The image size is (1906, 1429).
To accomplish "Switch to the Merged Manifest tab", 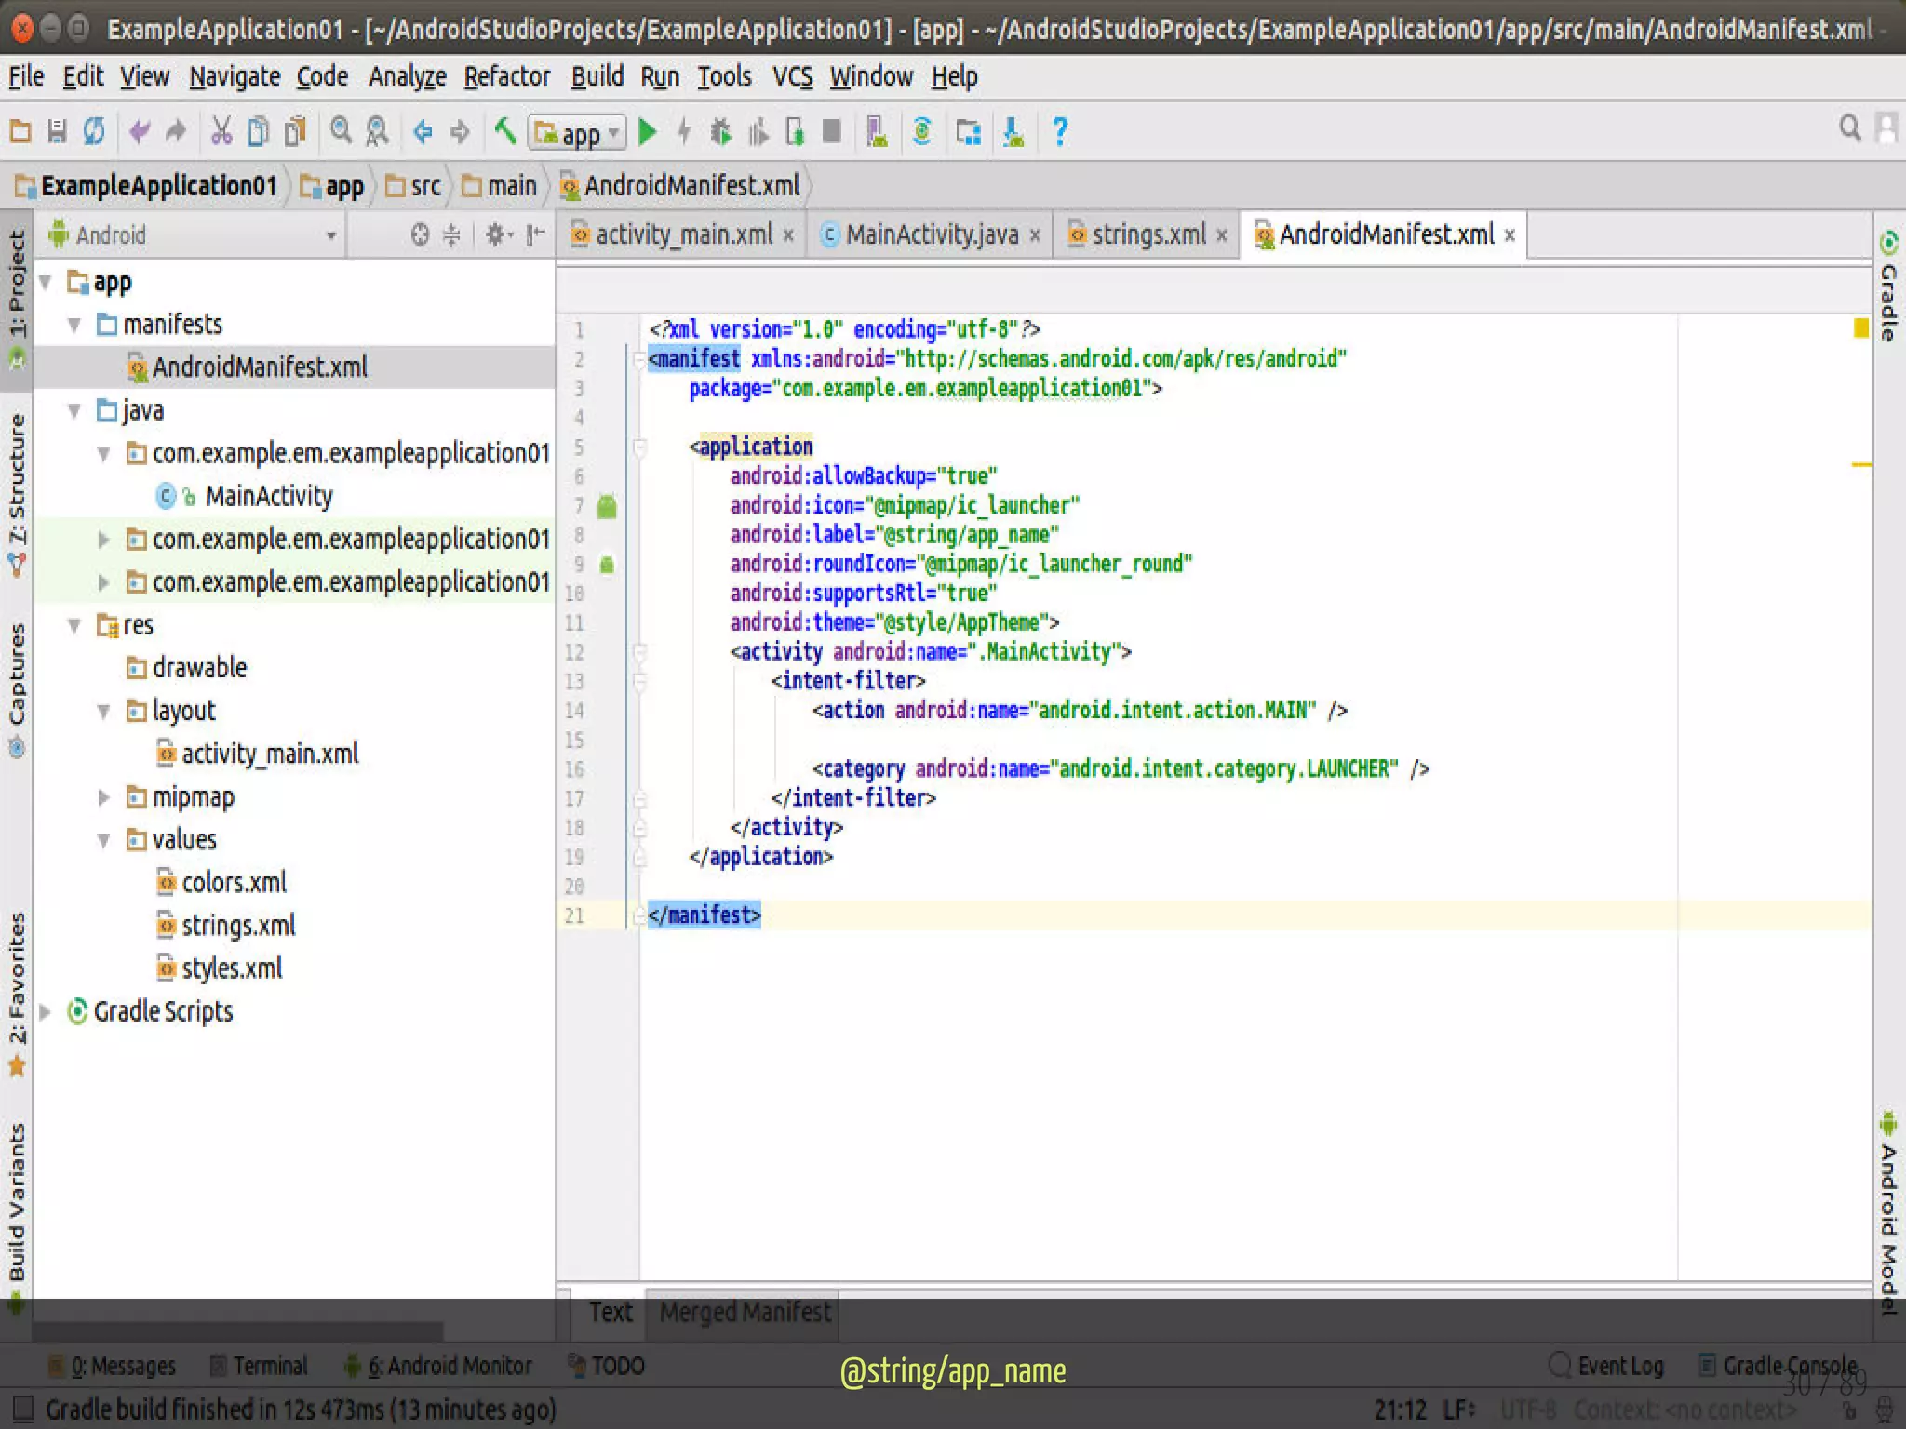I will [x=745, y=1312].
